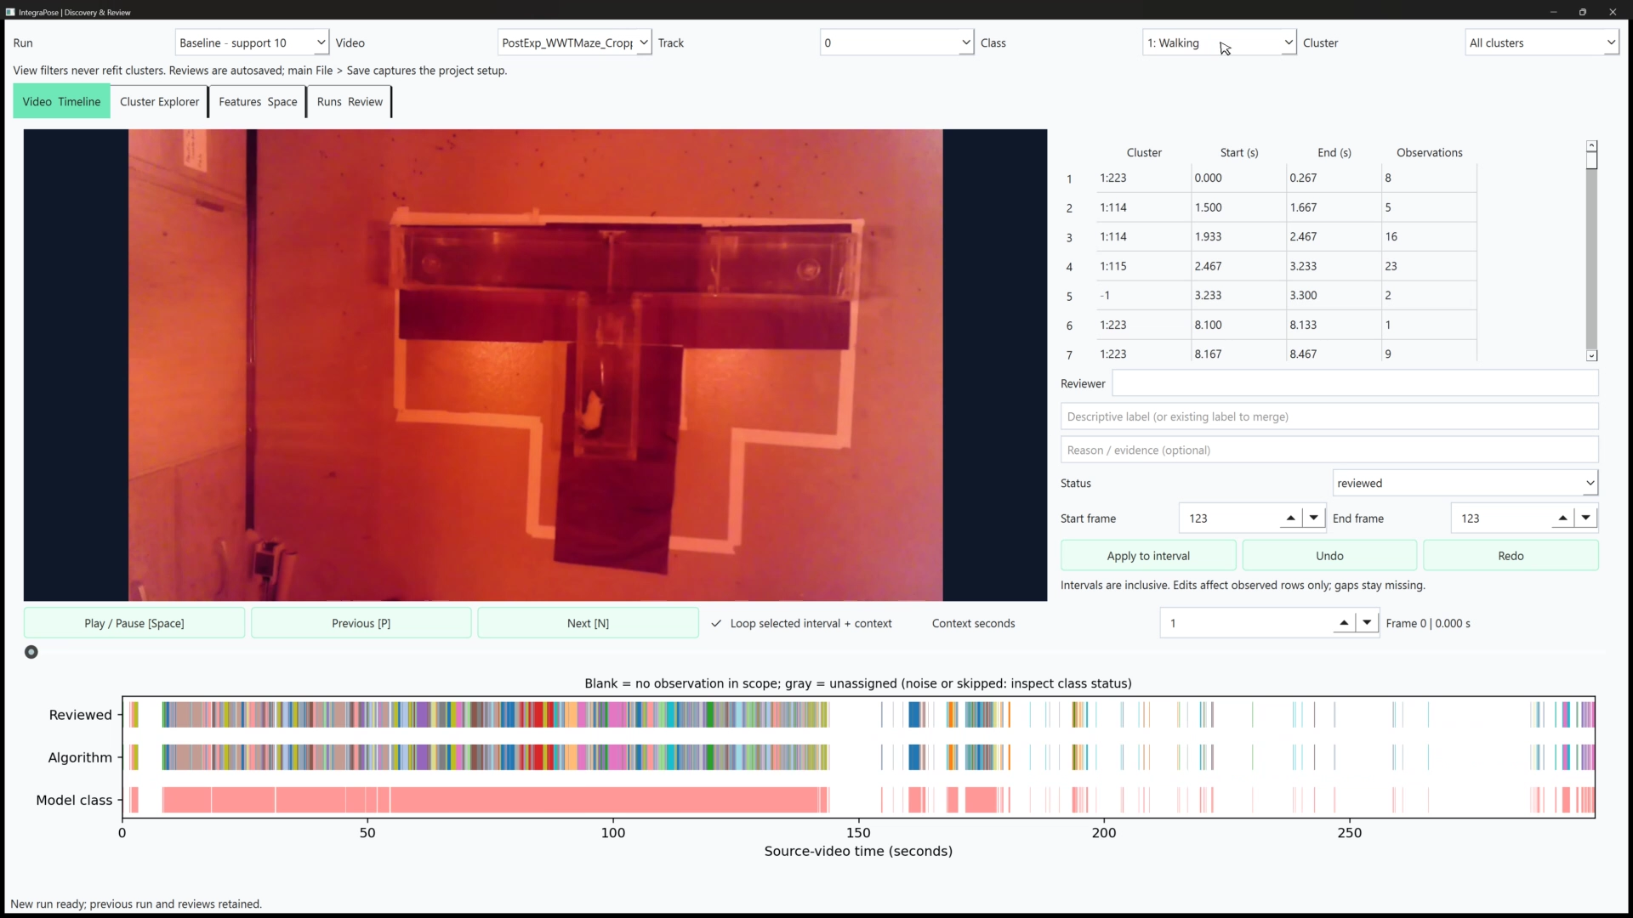
Task: Increase Context seconds with up arrow
Action: point(1344,623)
